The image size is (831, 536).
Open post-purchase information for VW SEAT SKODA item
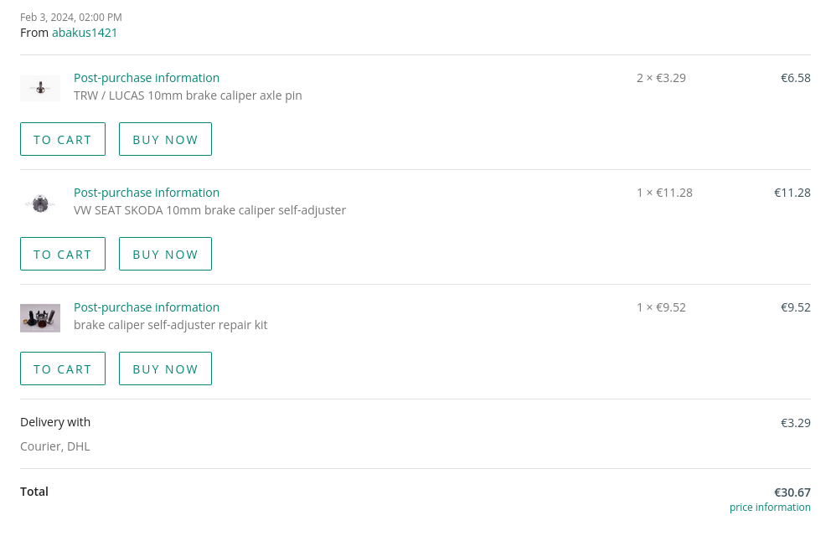point(147,193)
